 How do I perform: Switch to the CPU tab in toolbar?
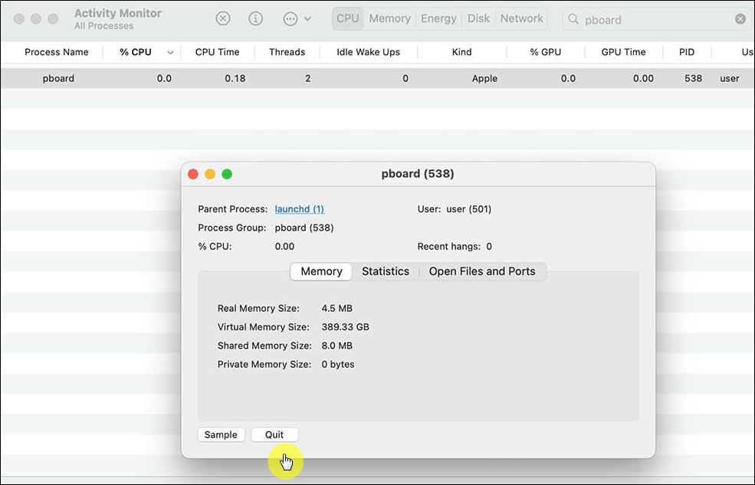click(x=348, y=18)
